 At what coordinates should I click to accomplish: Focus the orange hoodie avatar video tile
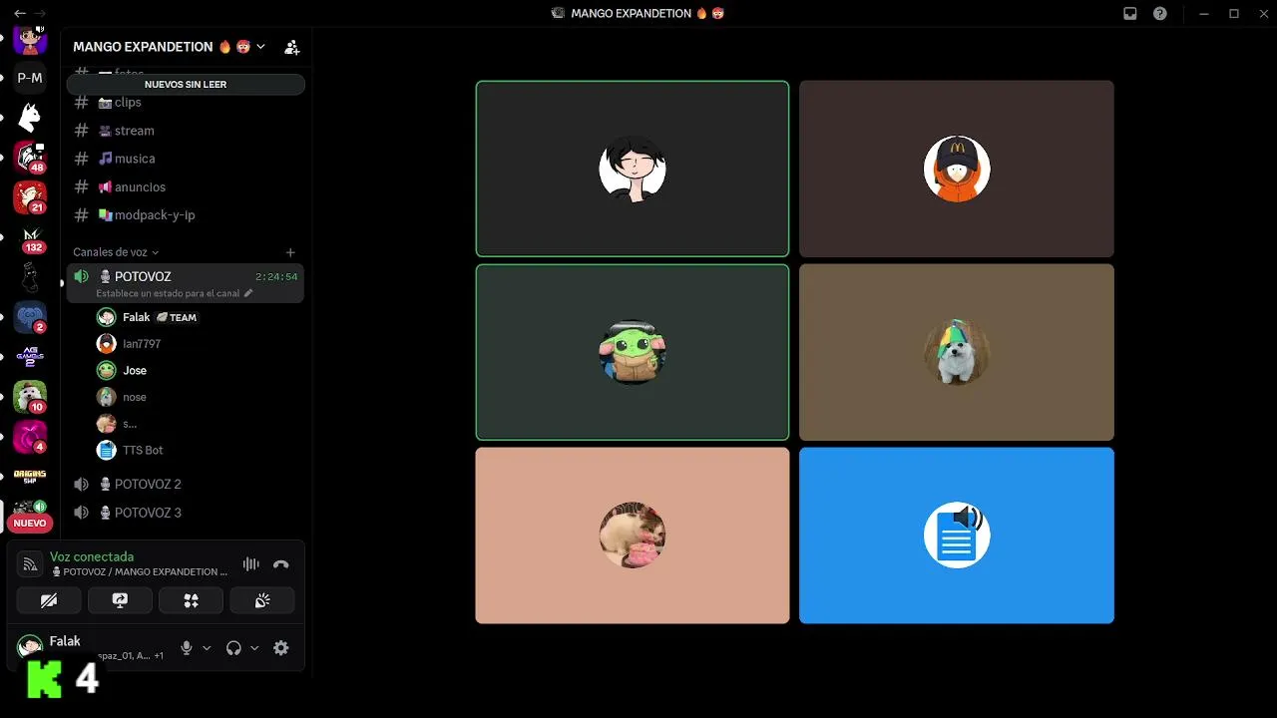[x=957, y=169]
